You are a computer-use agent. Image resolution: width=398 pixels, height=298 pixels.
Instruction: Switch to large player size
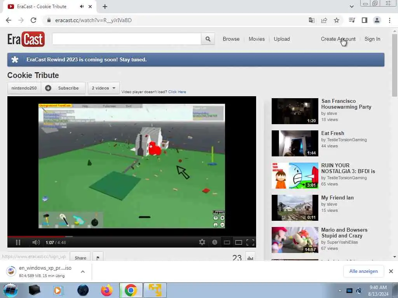(x=239, y=243)
